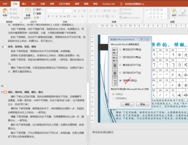188x145 pixels.
Task: Open the font name combo box
Action: pos(55,11)
